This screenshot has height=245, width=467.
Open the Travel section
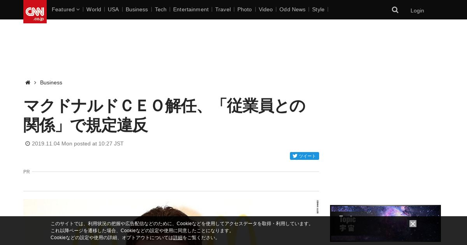223,9
